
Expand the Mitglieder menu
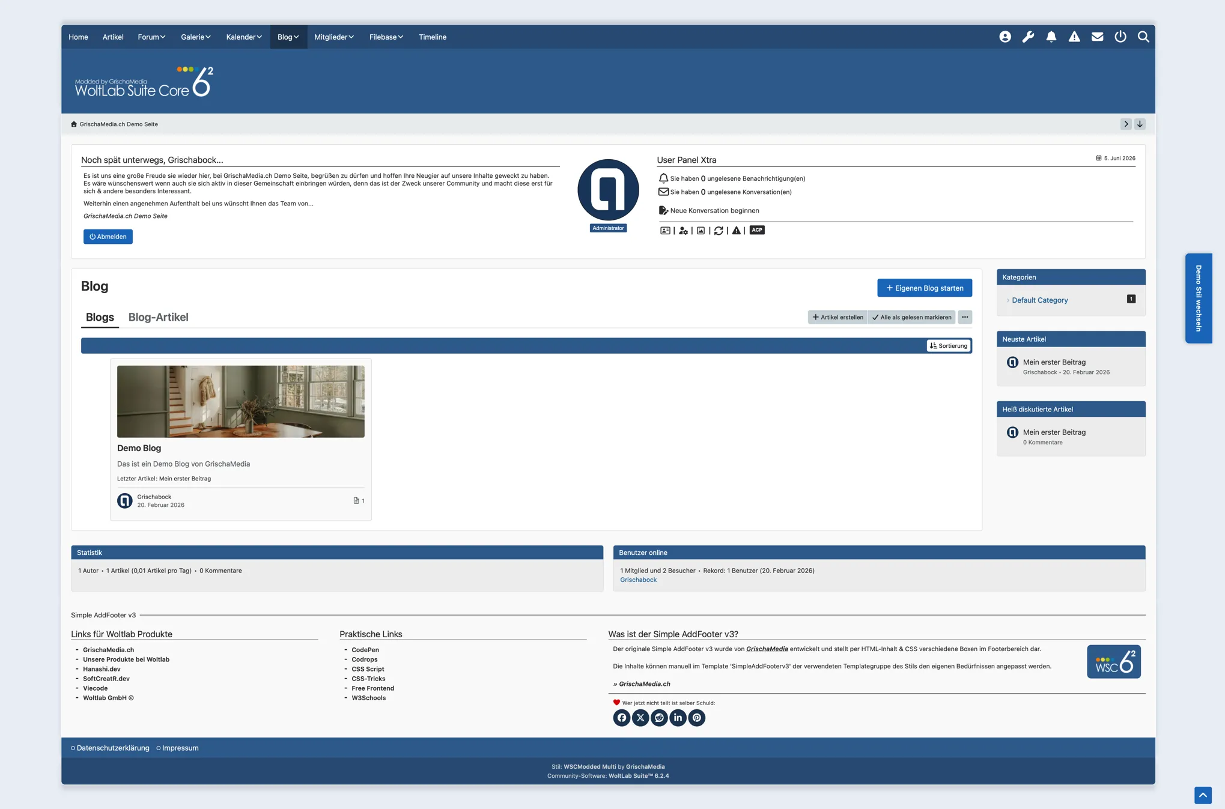[x=334, y=37]
